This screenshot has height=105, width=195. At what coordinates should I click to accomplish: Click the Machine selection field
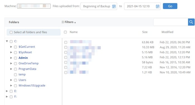pyautogui.click(x=34, y=6)
